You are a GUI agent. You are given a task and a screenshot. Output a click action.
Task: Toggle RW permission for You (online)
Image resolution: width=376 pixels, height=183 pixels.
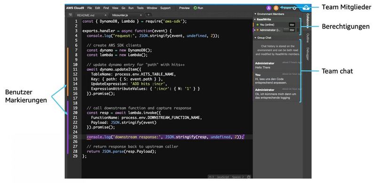(292, 25)
